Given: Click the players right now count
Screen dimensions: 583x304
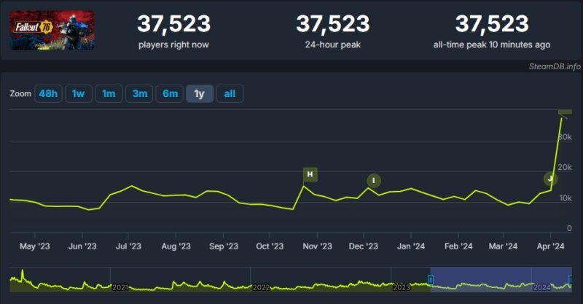Looking at the screenshot, I should pos(174,24).
